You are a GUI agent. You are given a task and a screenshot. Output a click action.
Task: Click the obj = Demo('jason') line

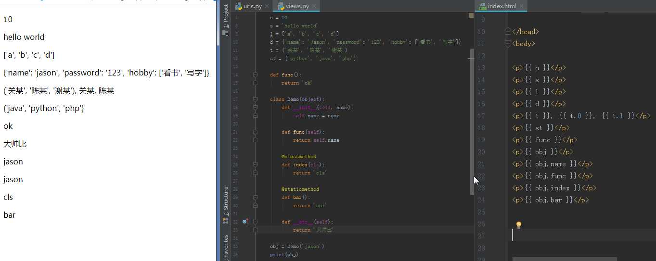(x=297, y=246)
